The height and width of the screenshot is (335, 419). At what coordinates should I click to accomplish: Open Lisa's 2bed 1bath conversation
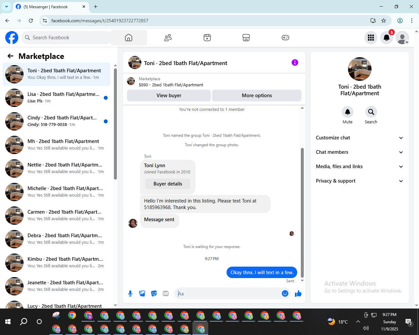tap(57, 98)
